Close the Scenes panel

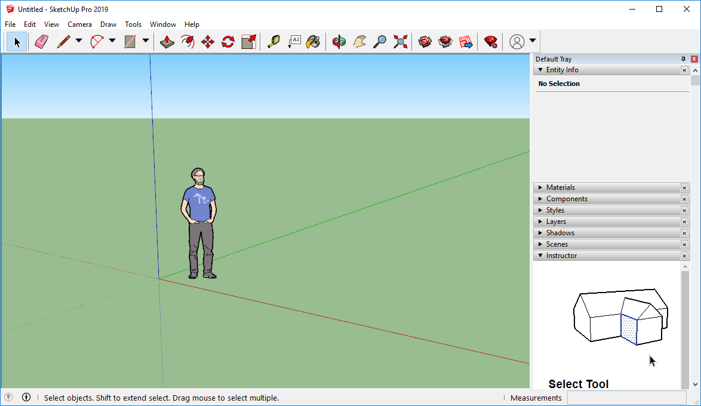pyautogui.click(x=684, y=244)
